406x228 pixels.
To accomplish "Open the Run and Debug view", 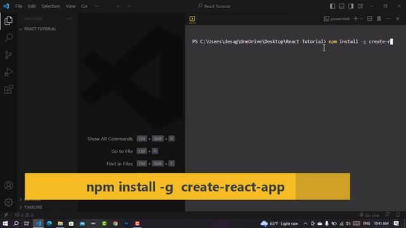I will point(8,72).
